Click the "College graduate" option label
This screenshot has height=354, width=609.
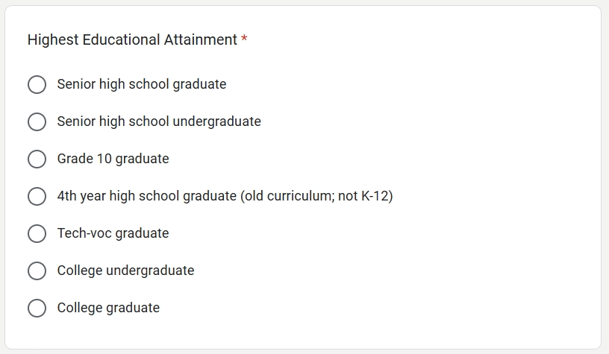point(108,308)
